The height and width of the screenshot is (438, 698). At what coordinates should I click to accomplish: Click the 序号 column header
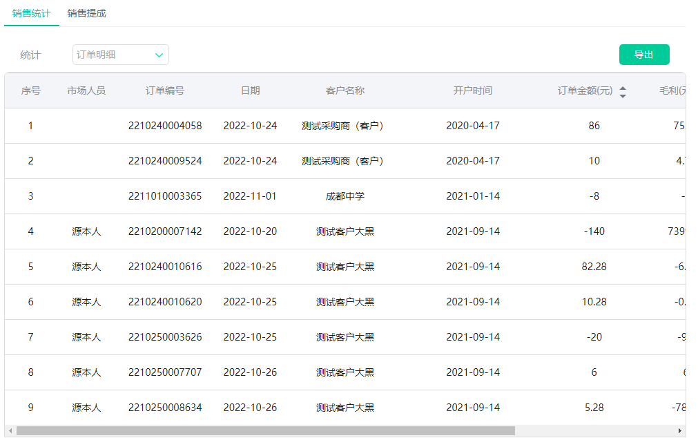30,91
